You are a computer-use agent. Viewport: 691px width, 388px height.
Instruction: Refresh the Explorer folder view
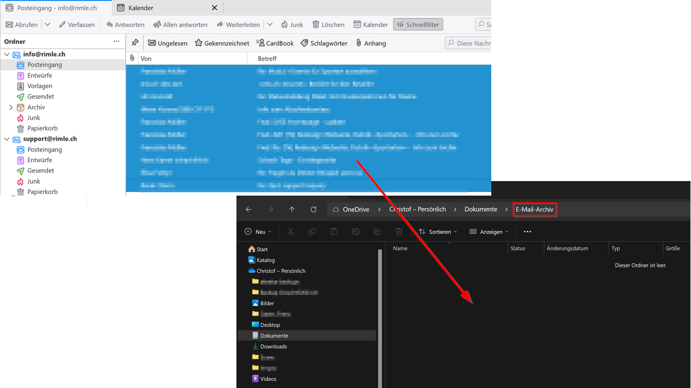pos(314,210)
